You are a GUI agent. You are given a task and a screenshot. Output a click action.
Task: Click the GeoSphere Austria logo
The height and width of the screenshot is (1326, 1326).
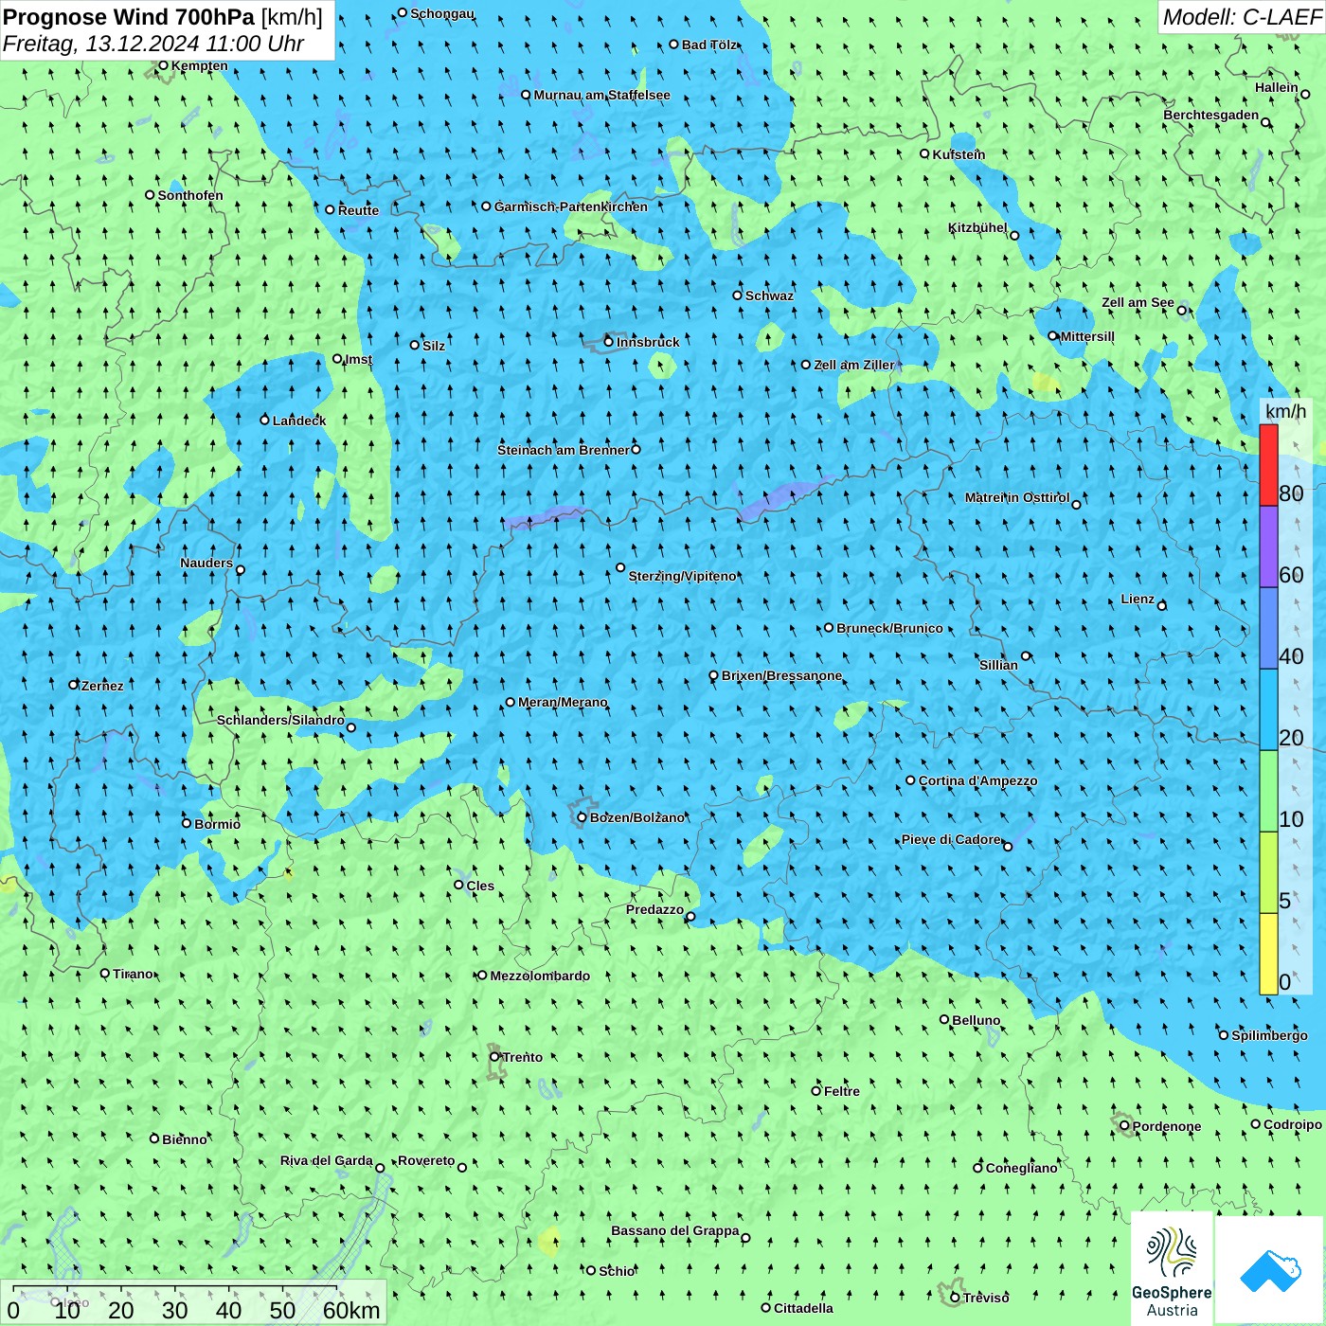coord(1172,1269)
